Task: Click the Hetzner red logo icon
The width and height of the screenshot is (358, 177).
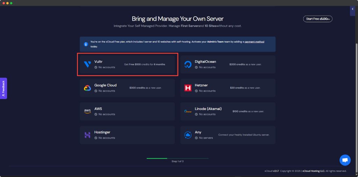Action: click(x=188, y=88)
